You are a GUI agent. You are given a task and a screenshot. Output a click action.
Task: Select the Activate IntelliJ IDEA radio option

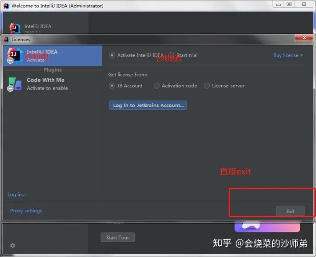coord(112,55)
